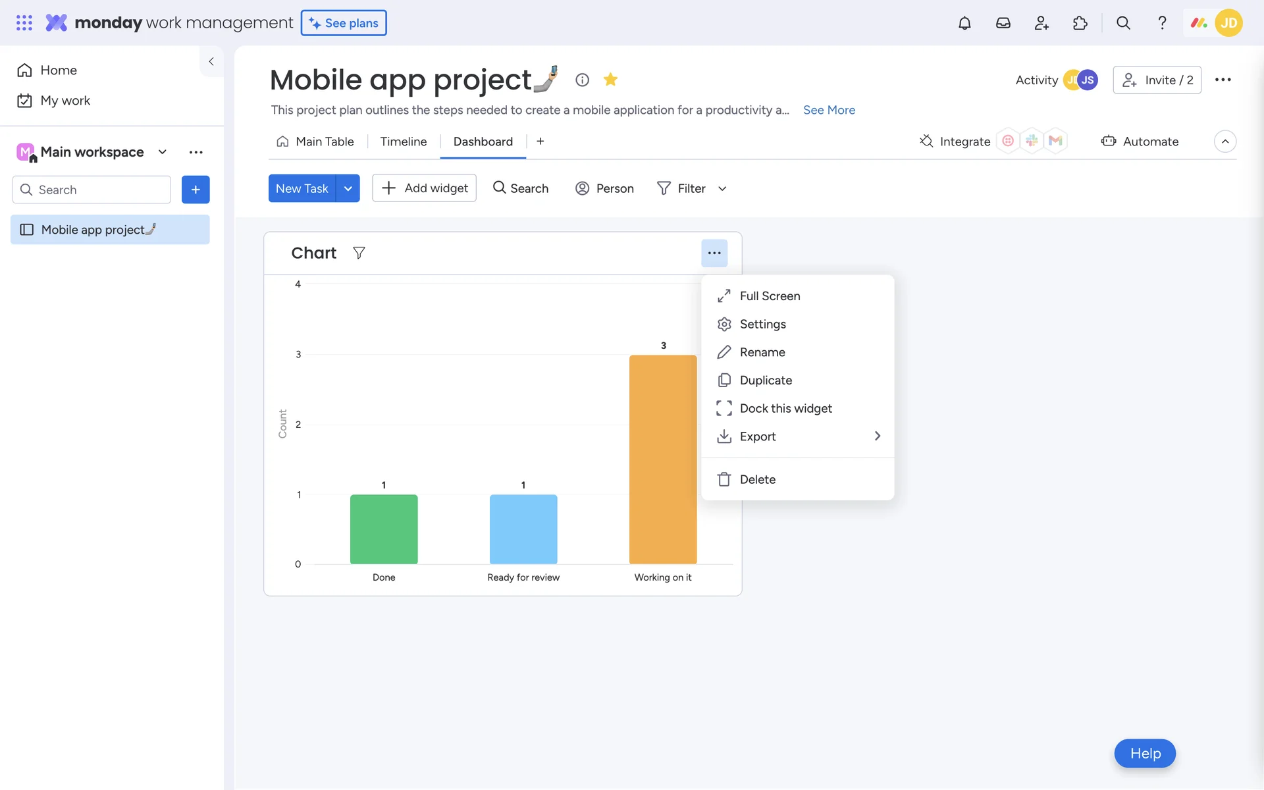Collapse the left sidebar panel
The width and height of the screenshot is (1264, 790).
(x=211, y=61)
